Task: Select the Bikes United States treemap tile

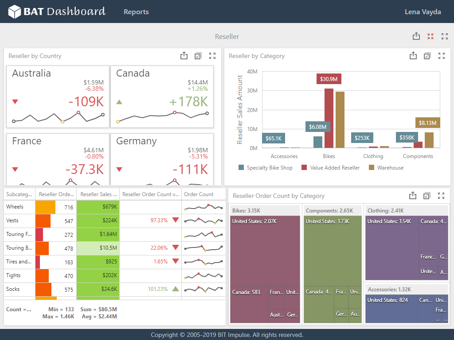Action: (265, 251)
